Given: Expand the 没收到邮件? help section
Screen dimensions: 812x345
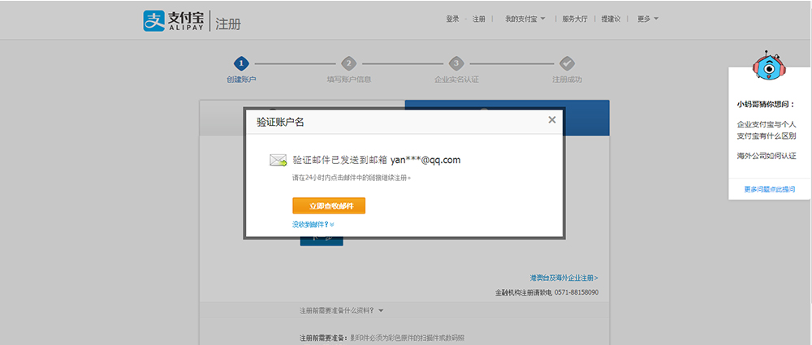Looking at the screenshot, I should (x=313, y=224).
